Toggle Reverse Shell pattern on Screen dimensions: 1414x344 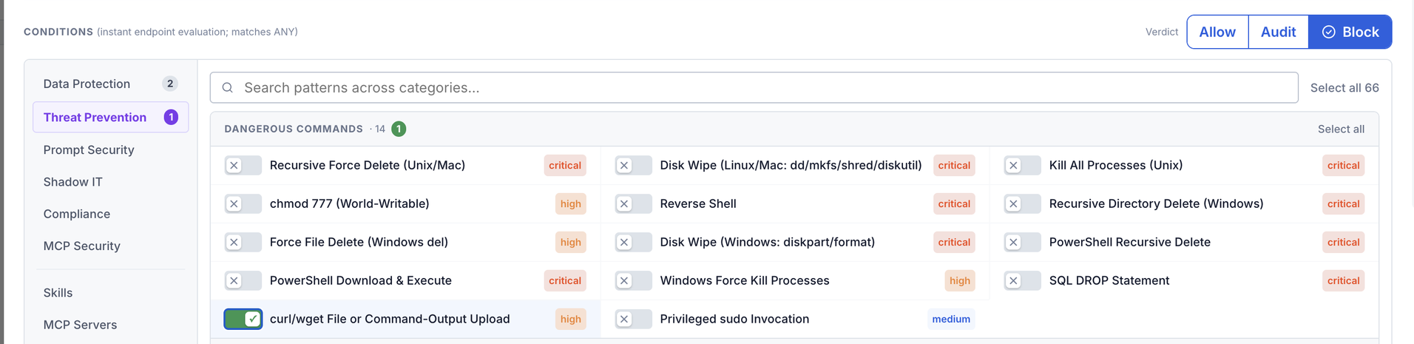pyautogui.click(x=634, y=204)
